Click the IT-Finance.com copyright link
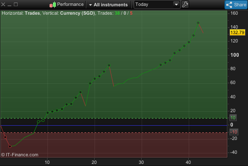 click(20, 155)
